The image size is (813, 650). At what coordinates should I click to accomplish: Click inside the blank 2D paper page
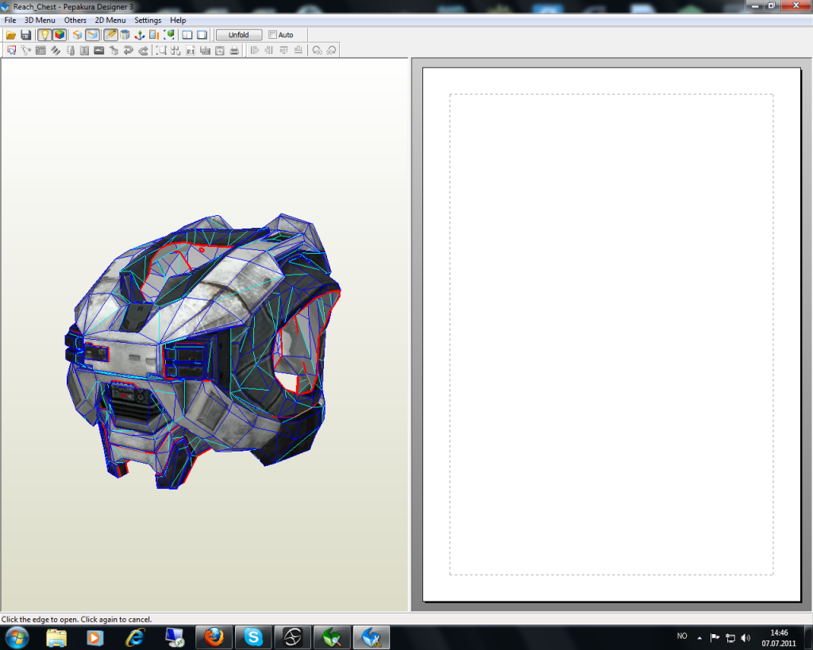[611, 334]
